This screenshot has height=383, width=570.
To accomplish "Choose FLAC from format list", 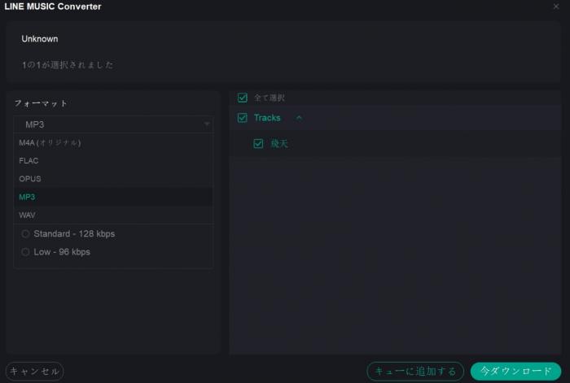I will (113, 161).
